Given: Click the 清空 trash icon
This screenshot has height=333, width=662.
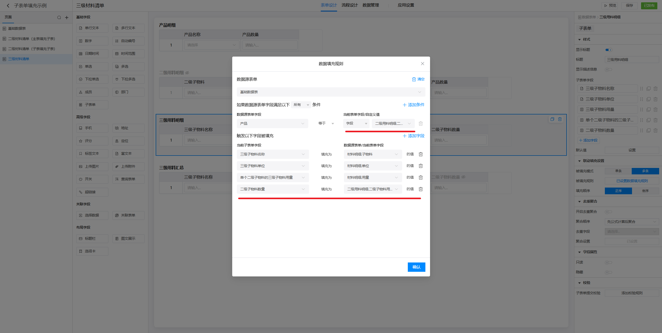Looking at the screenshot, I should pos(414,79).
